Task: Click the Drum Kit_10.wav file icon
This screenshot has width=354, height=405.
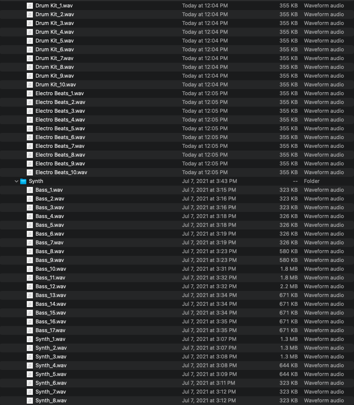Action: tap(30, 85)
